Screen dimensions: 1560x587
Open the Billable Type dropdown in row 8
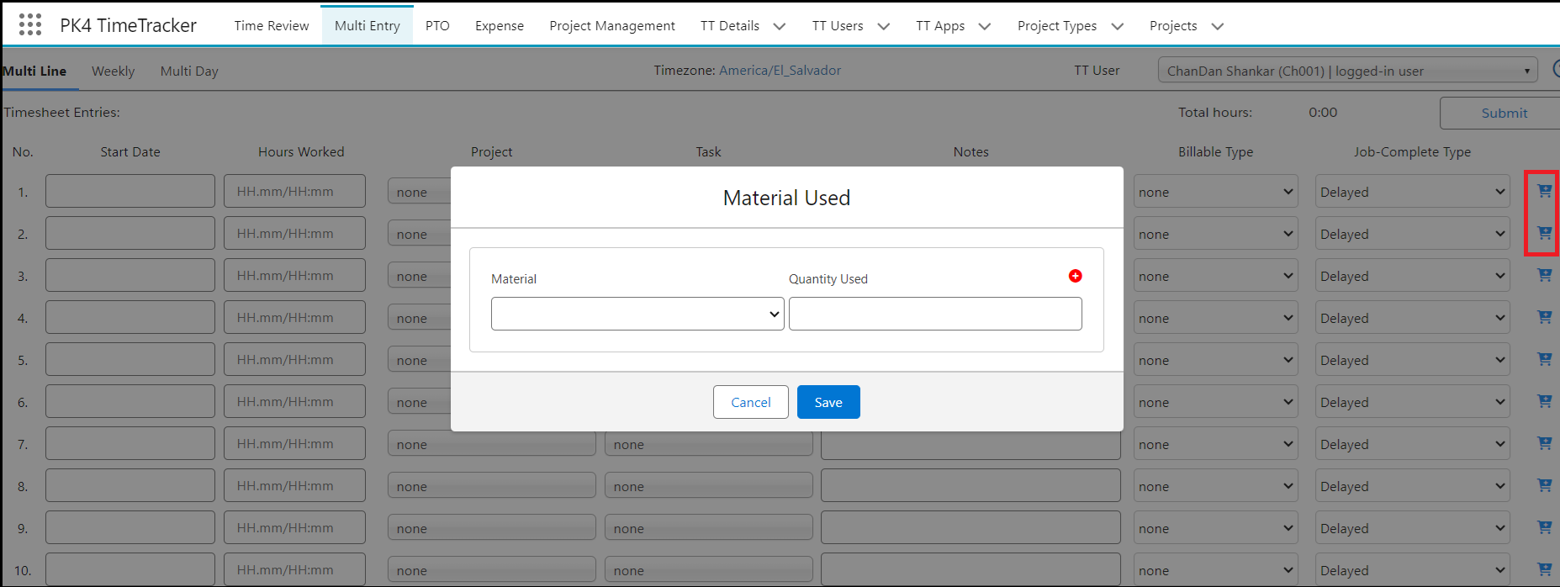pos(1215,486)
